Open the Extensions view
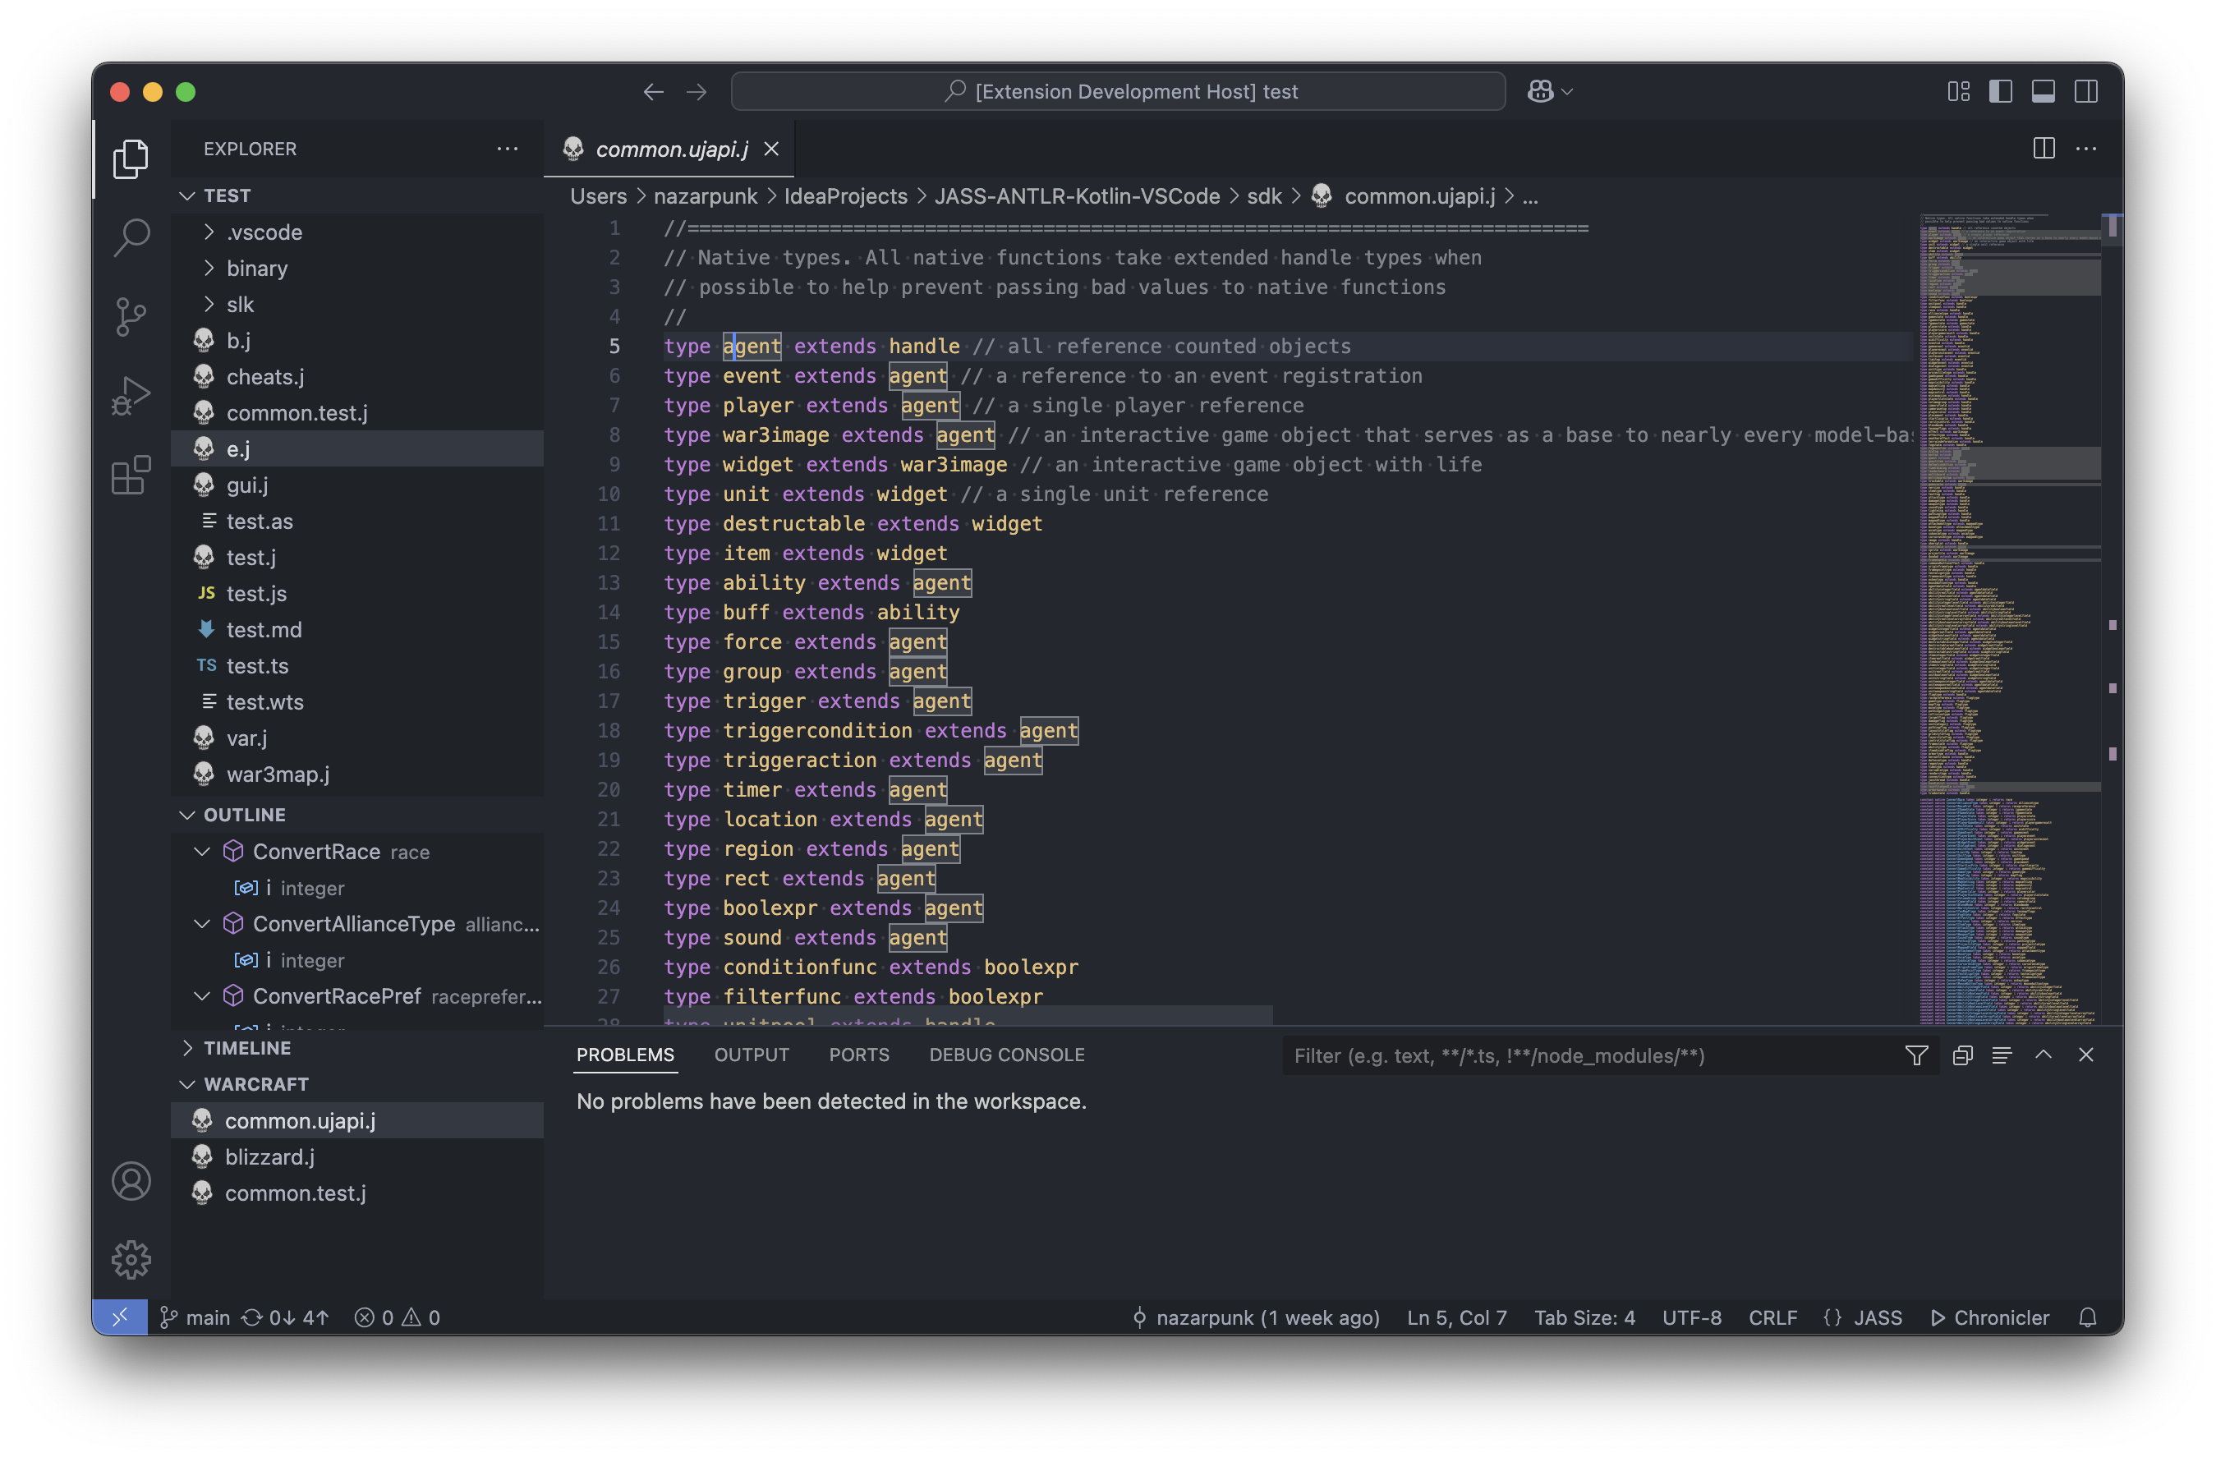Viewport: 2216px width, 1457px height. tap(131, 476)
